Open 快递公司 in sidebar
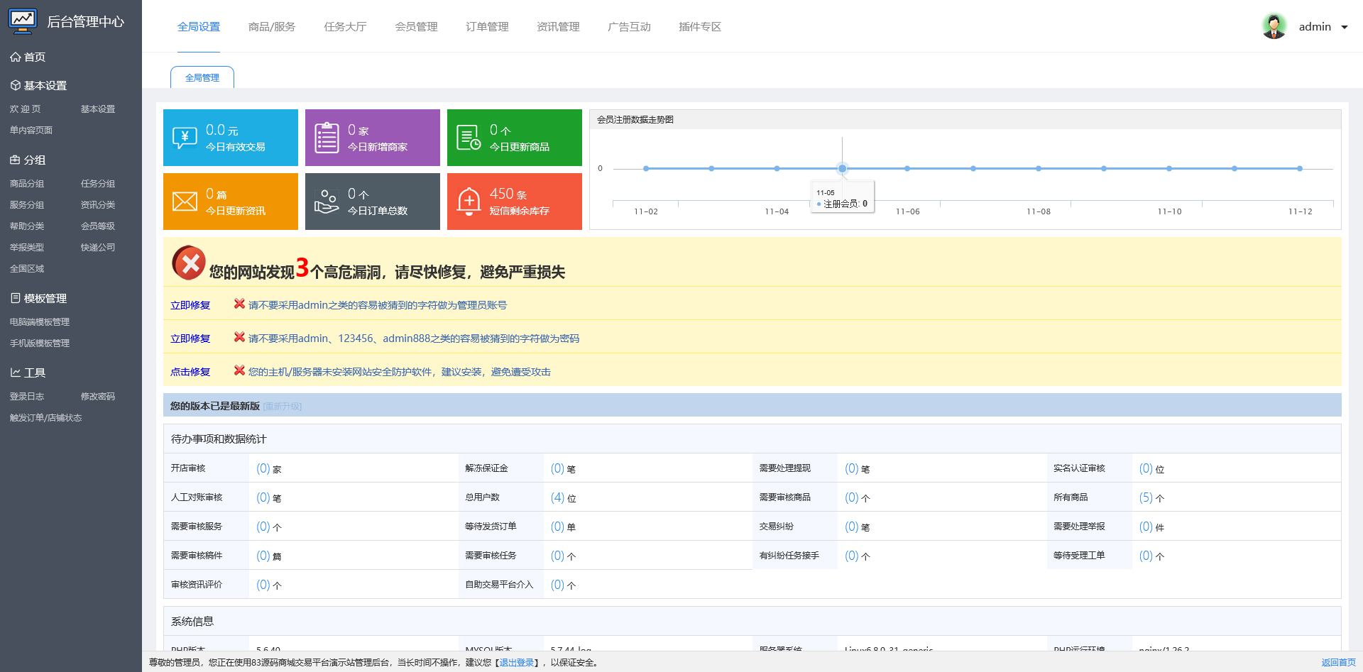This screenshot has height=672, width=1363. coord(98,248)
